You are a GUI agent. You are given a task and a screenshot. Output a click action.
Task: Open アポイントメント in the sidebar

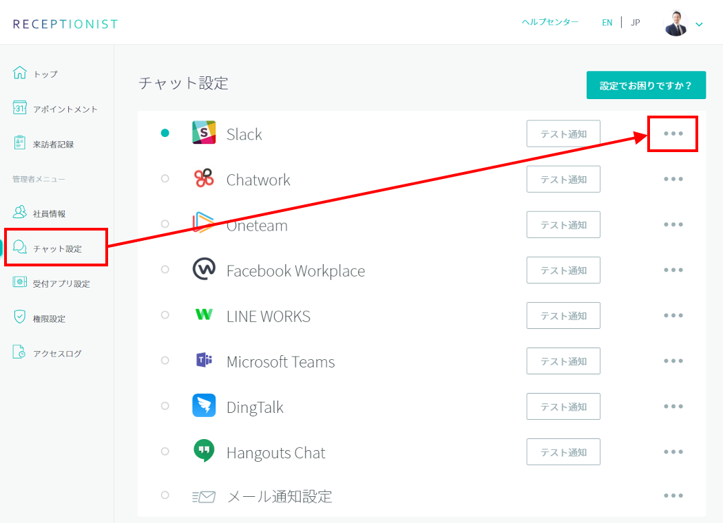(65, 109)
